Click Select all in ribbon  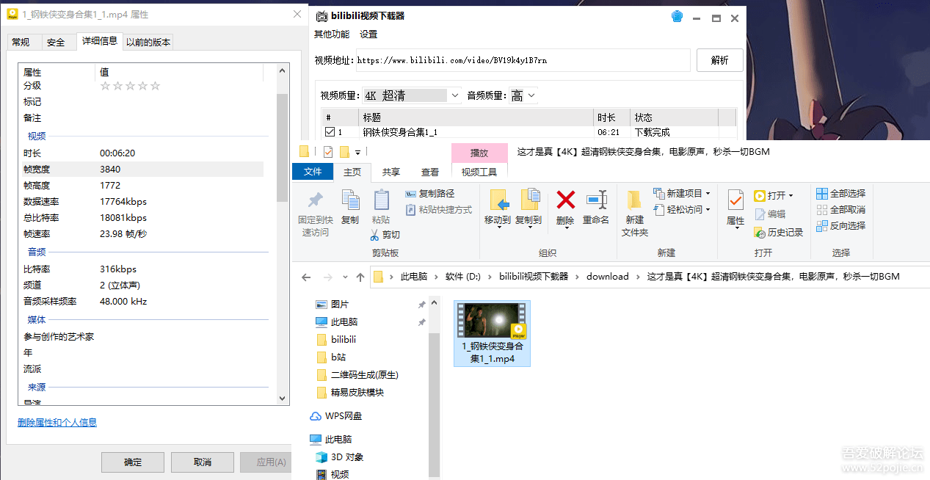(841, 194)
